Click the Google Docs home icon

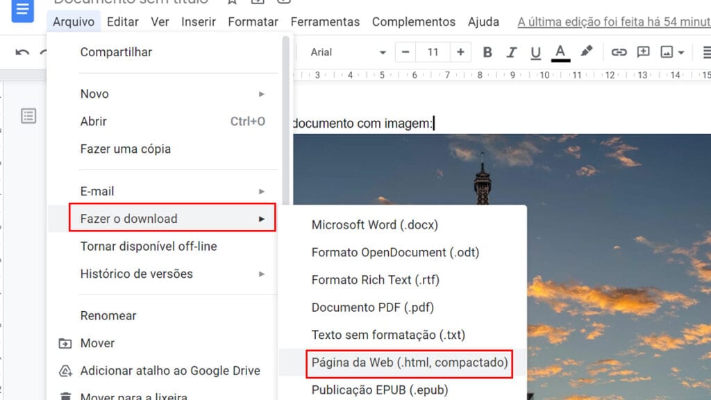click(x=22, y=10)
